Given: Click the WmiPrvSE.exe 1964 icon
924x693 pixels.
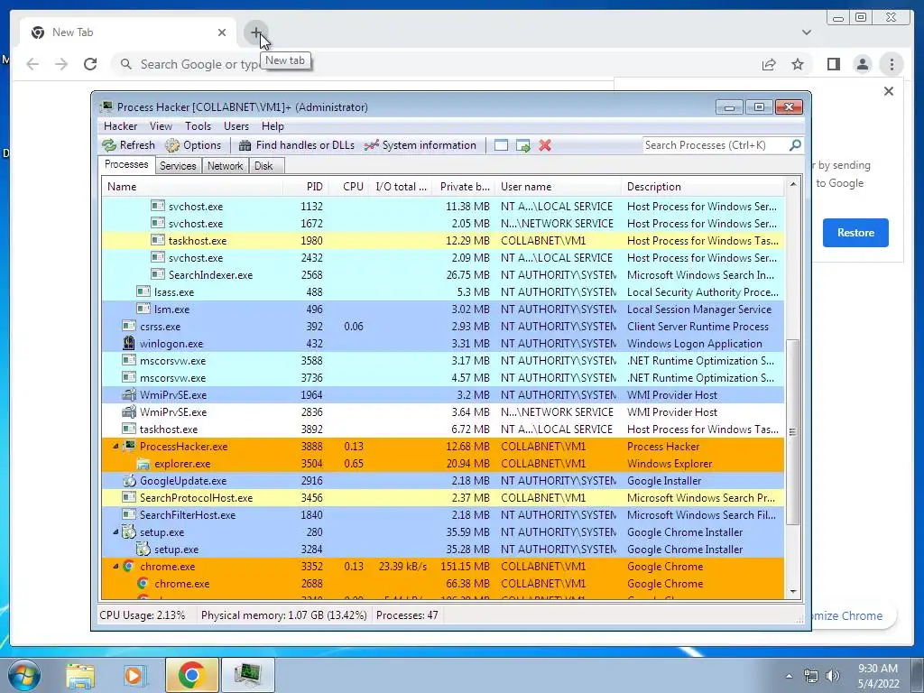Looking at the screenshot, I should 128,395.
